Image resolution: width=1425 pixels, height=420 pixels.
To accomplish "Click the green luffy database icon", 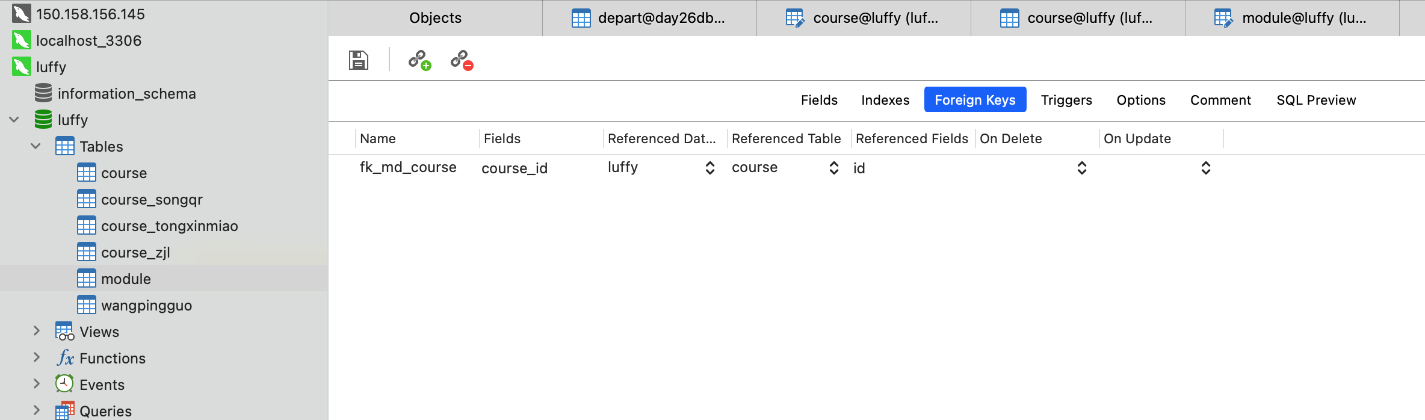I will 43,120.
